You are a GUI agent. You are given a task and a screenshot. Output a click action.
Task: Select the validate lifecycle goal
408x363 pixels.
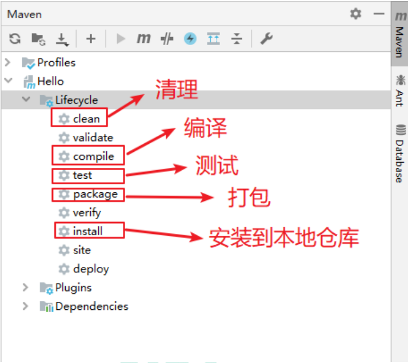[93, 138]
